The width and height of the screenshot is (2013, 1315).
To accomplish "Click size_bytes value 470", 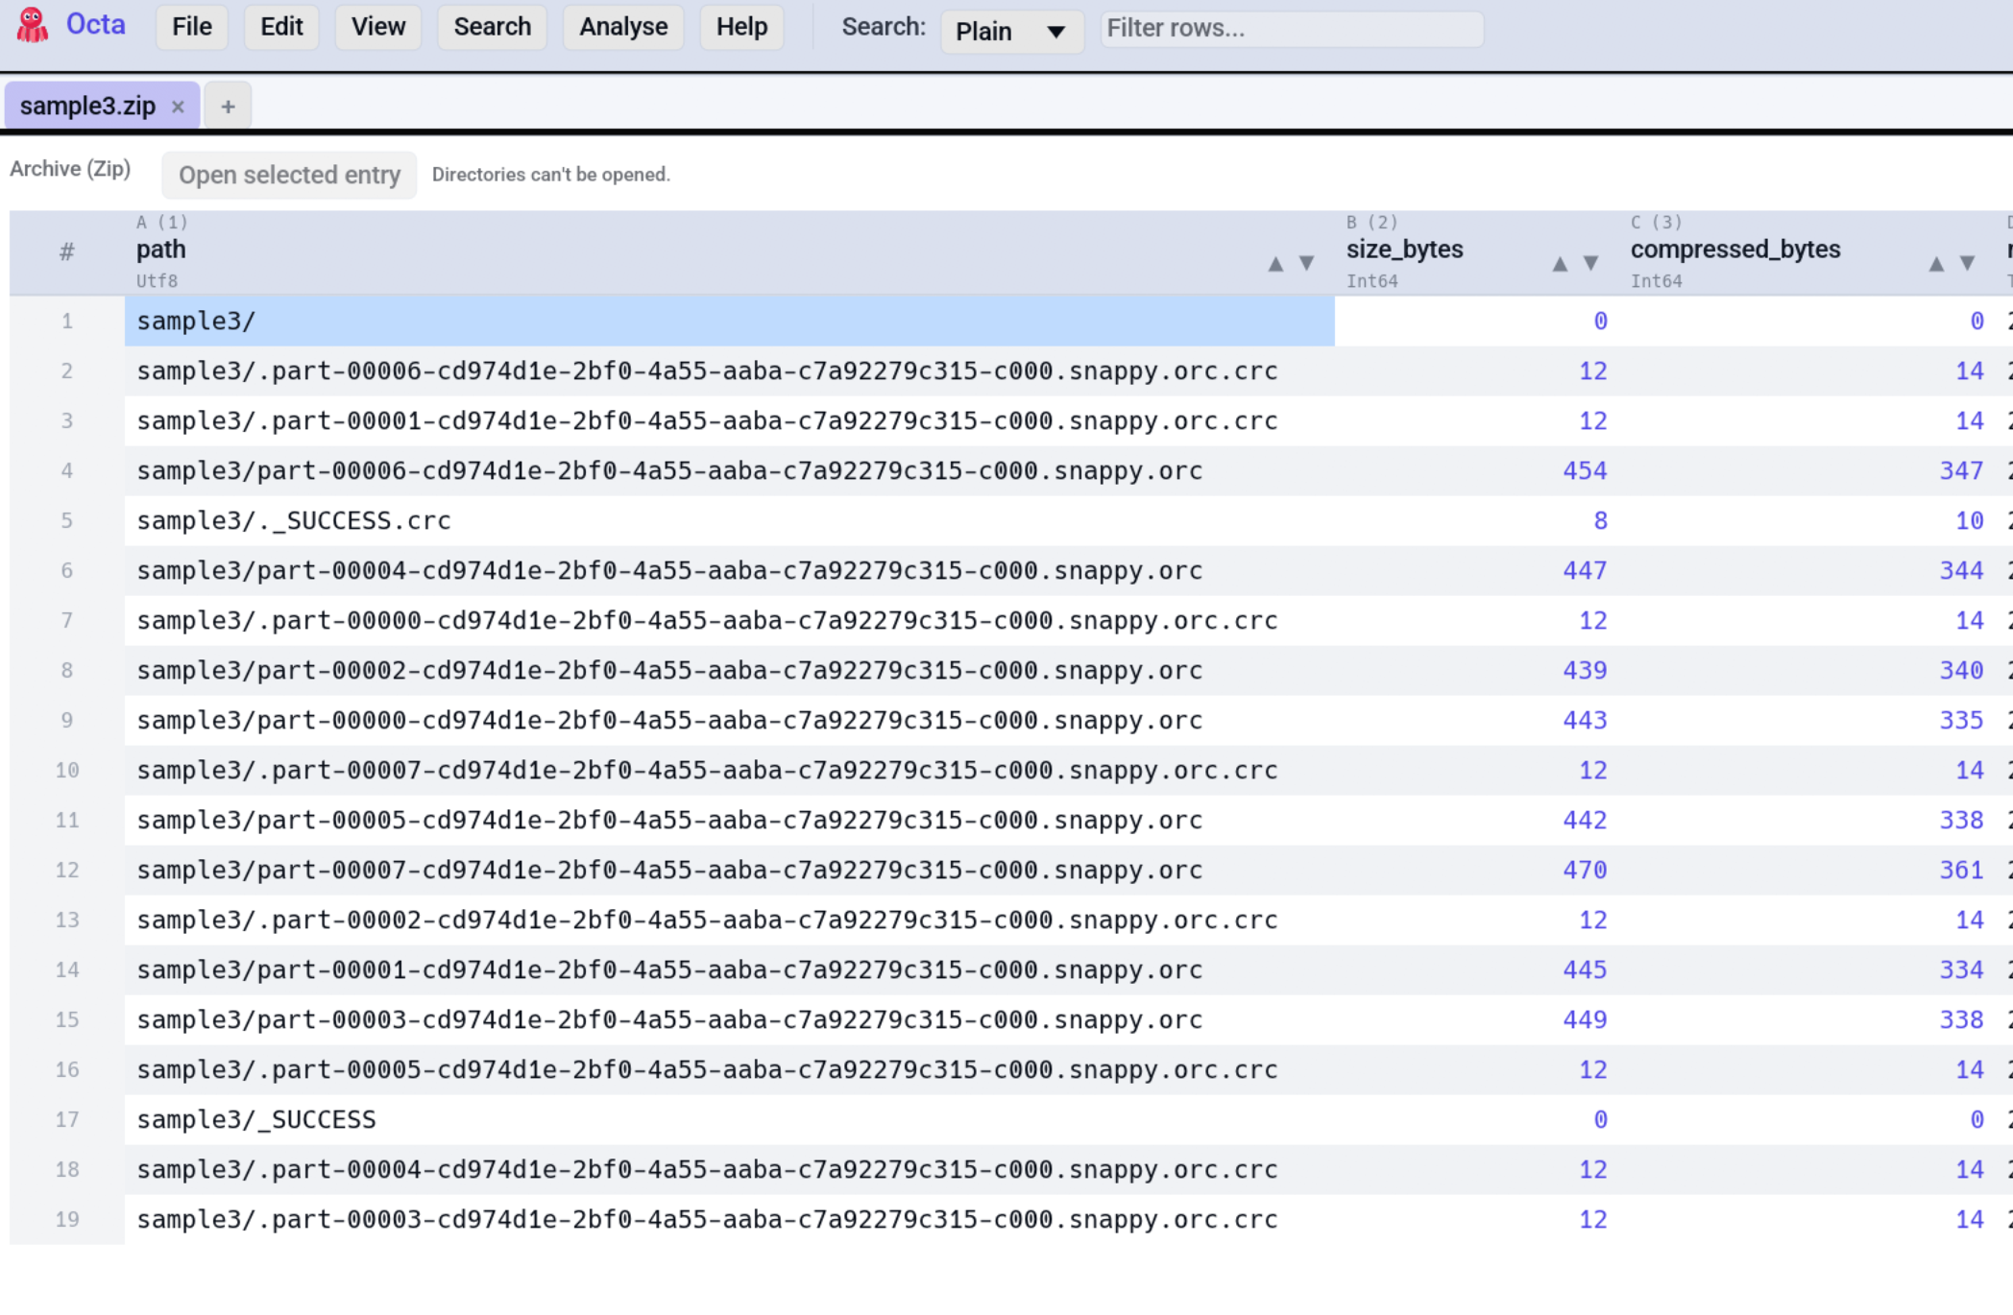I will (1585, 871).
